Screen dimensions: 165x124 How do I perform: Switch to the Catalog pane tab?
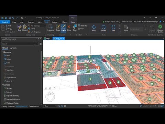4,106
